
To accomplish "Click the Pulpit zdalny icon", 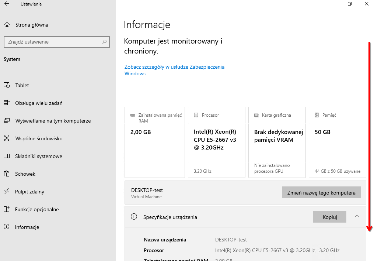I will 6,192.
